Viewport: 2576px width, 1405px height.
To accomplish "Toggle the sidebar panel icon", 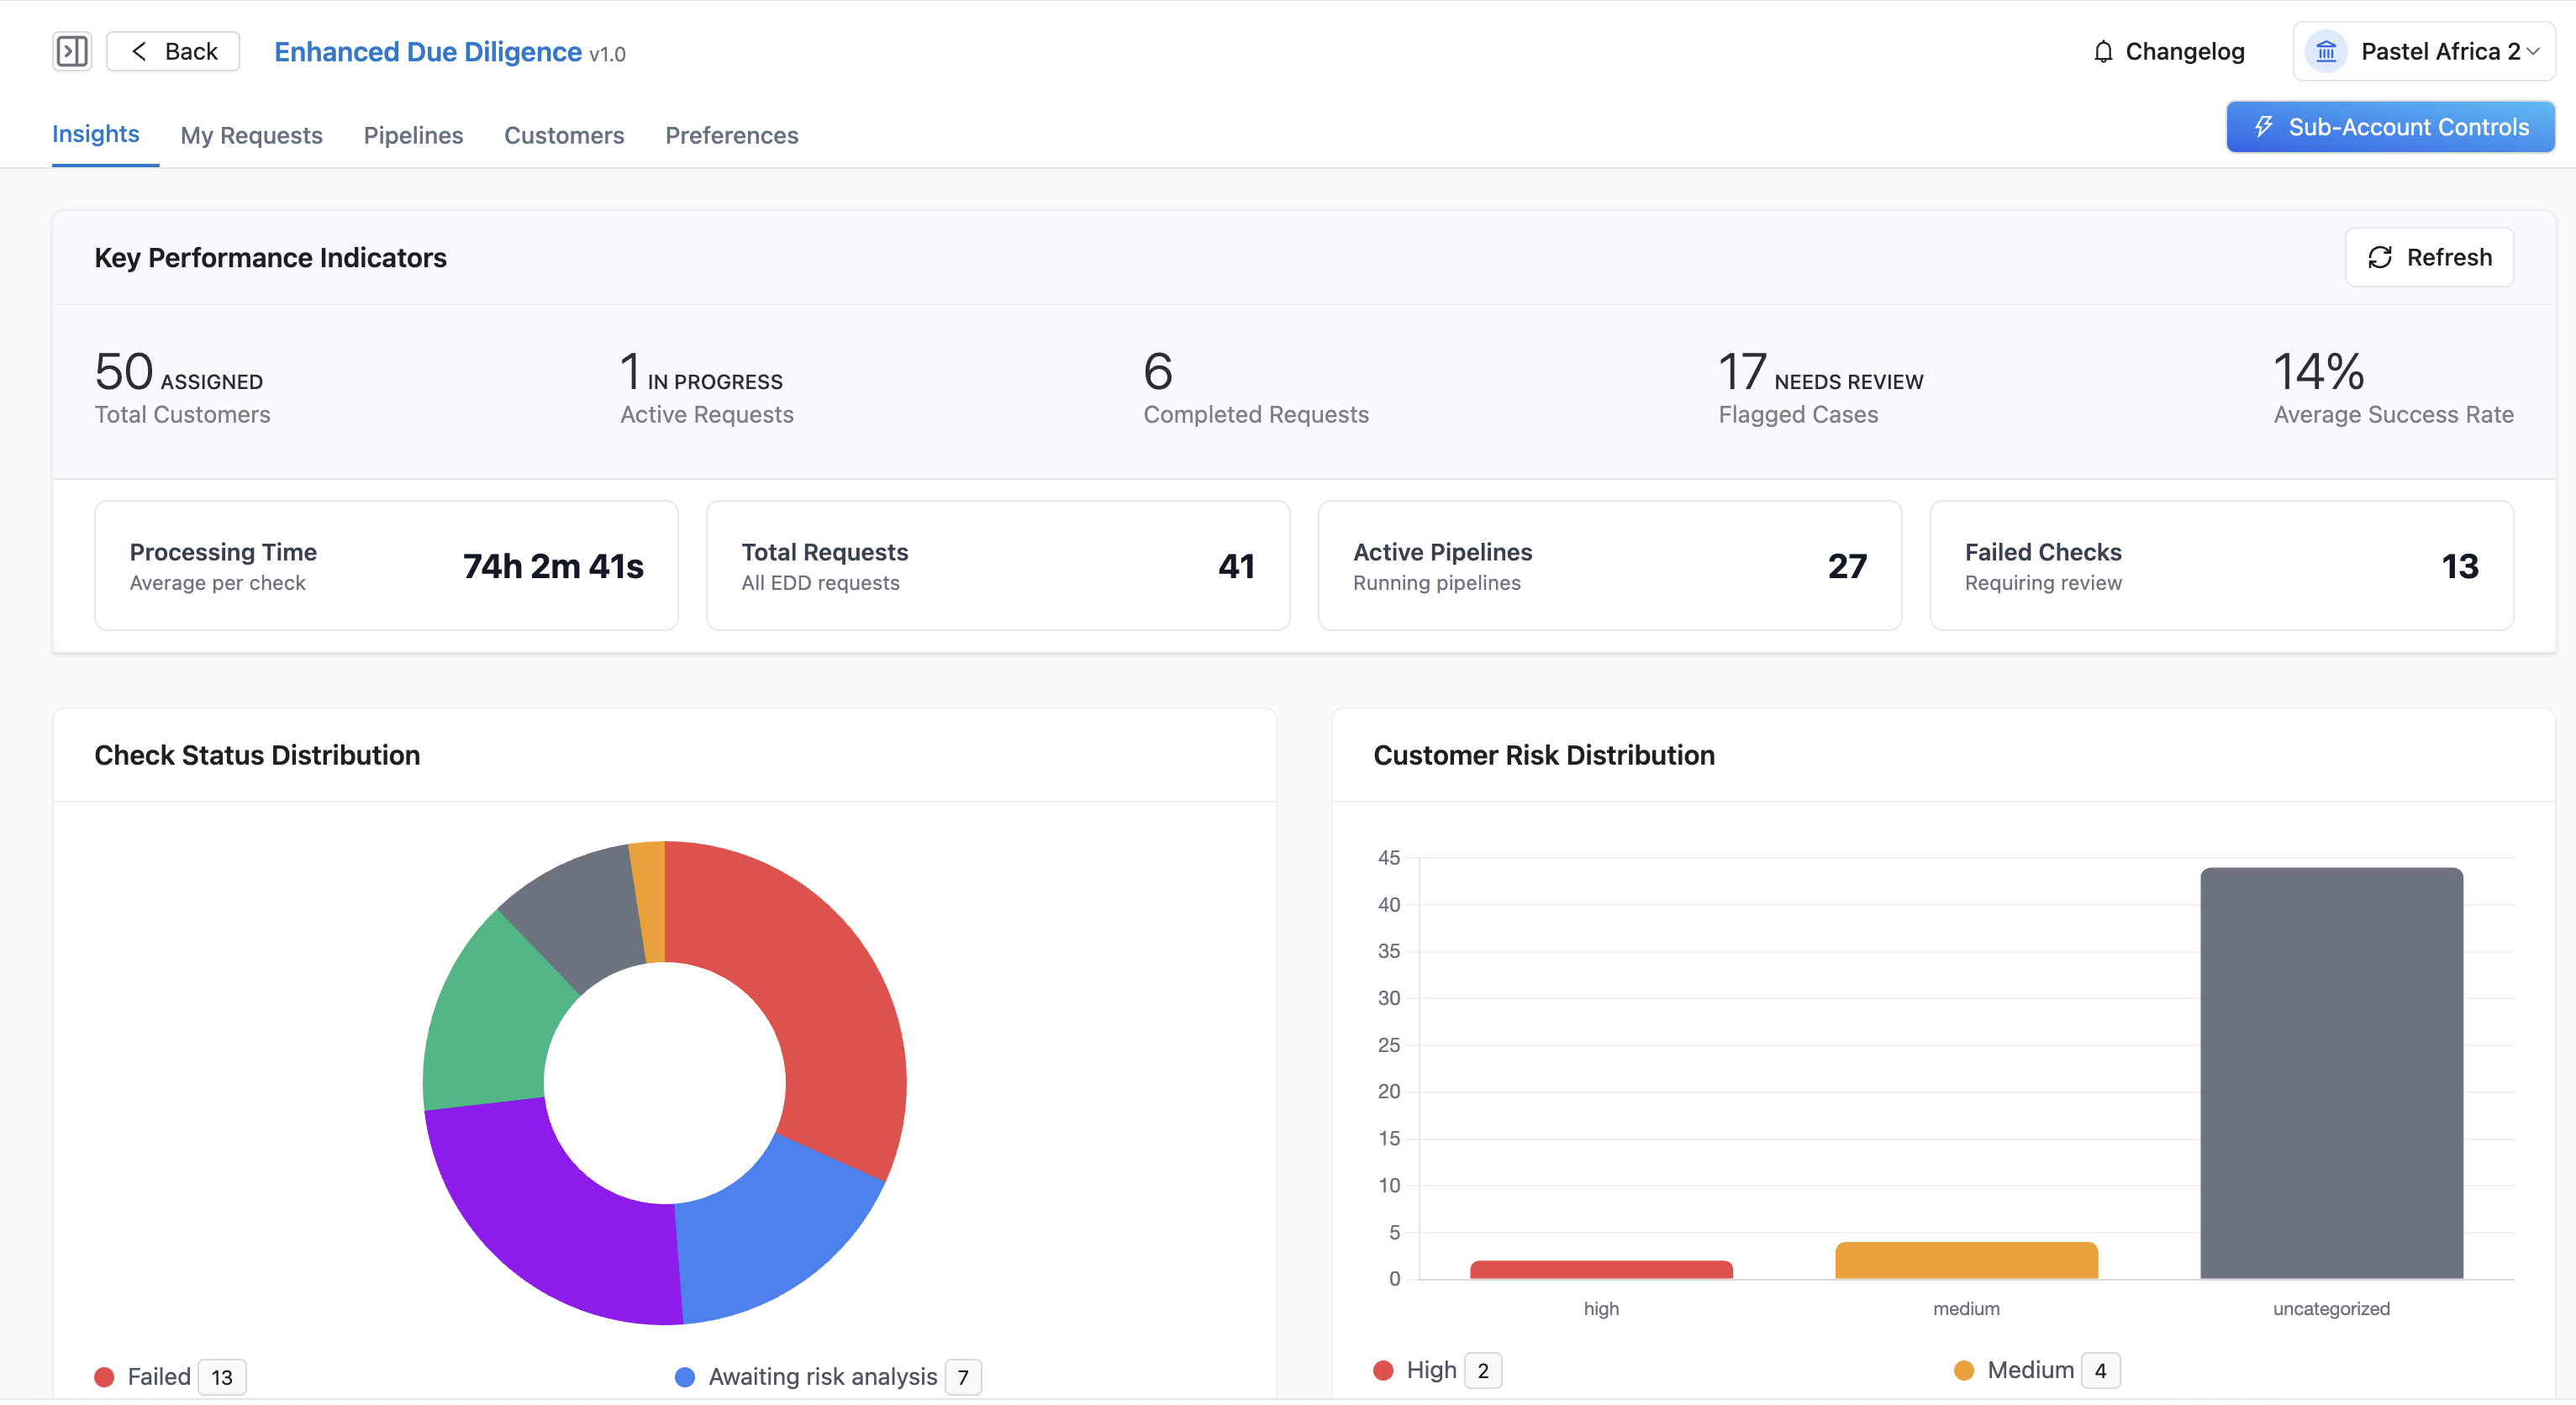I will coord(72,51).
